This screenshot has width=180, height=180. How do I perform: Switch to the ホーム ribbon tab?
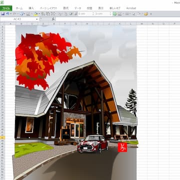[x=19, y=8]
